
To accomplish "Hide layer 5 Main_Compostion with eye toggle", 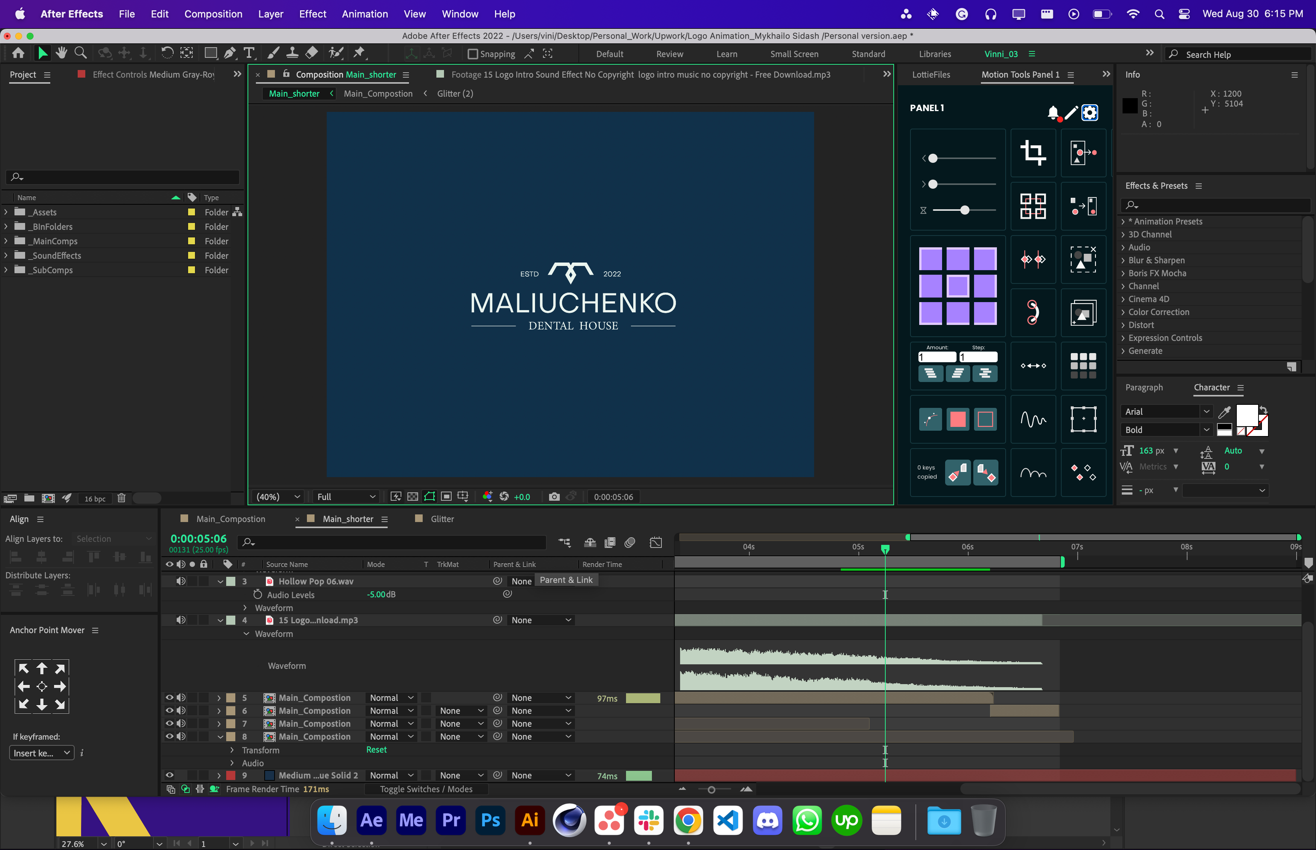I will pos(169,698).
